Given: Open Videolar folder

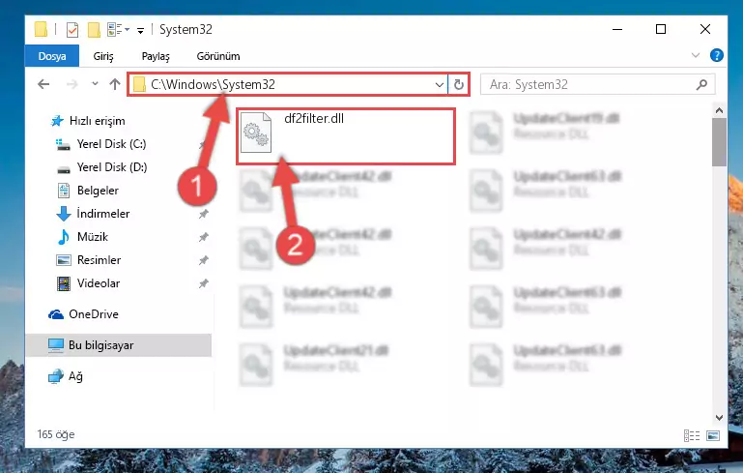Looking at the screenshot, I should pos(99,283).
